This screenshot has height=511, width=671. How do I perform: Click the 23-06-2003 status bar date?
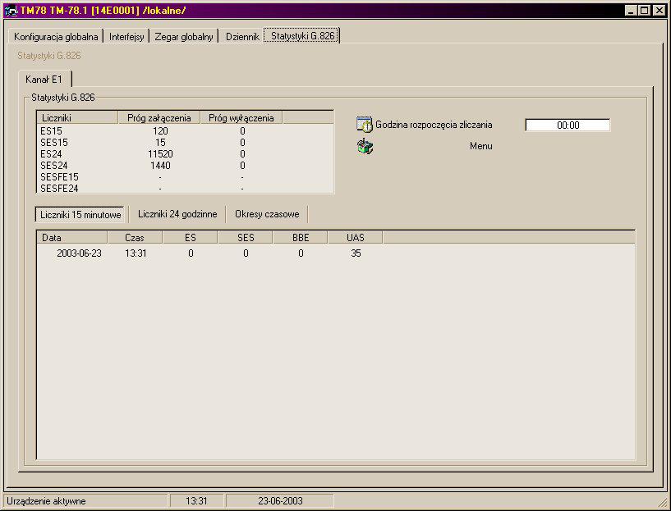[280, 500]
